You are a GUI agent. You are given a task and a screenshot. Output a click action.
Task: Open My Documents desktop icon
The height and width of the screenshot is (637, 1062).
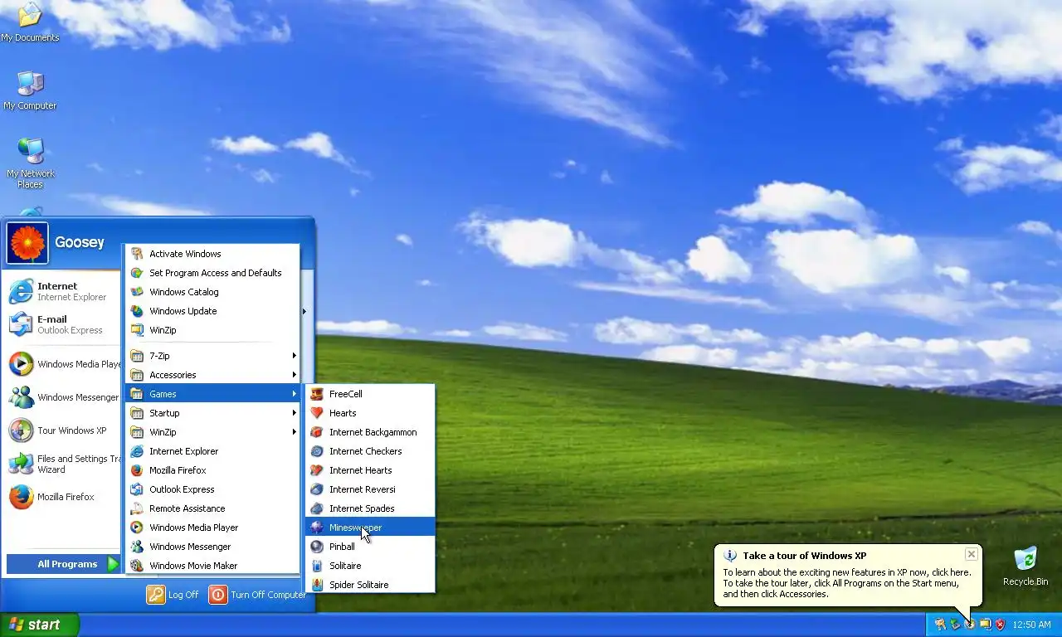(30, 22)
